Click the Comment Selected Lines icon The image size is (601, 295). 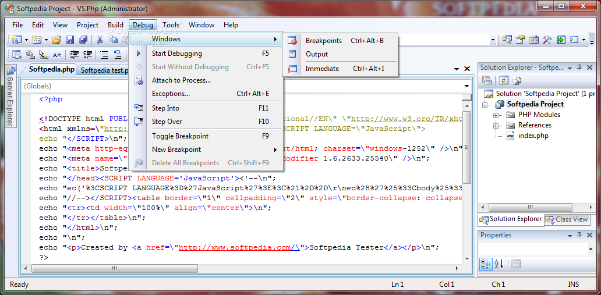104,54
